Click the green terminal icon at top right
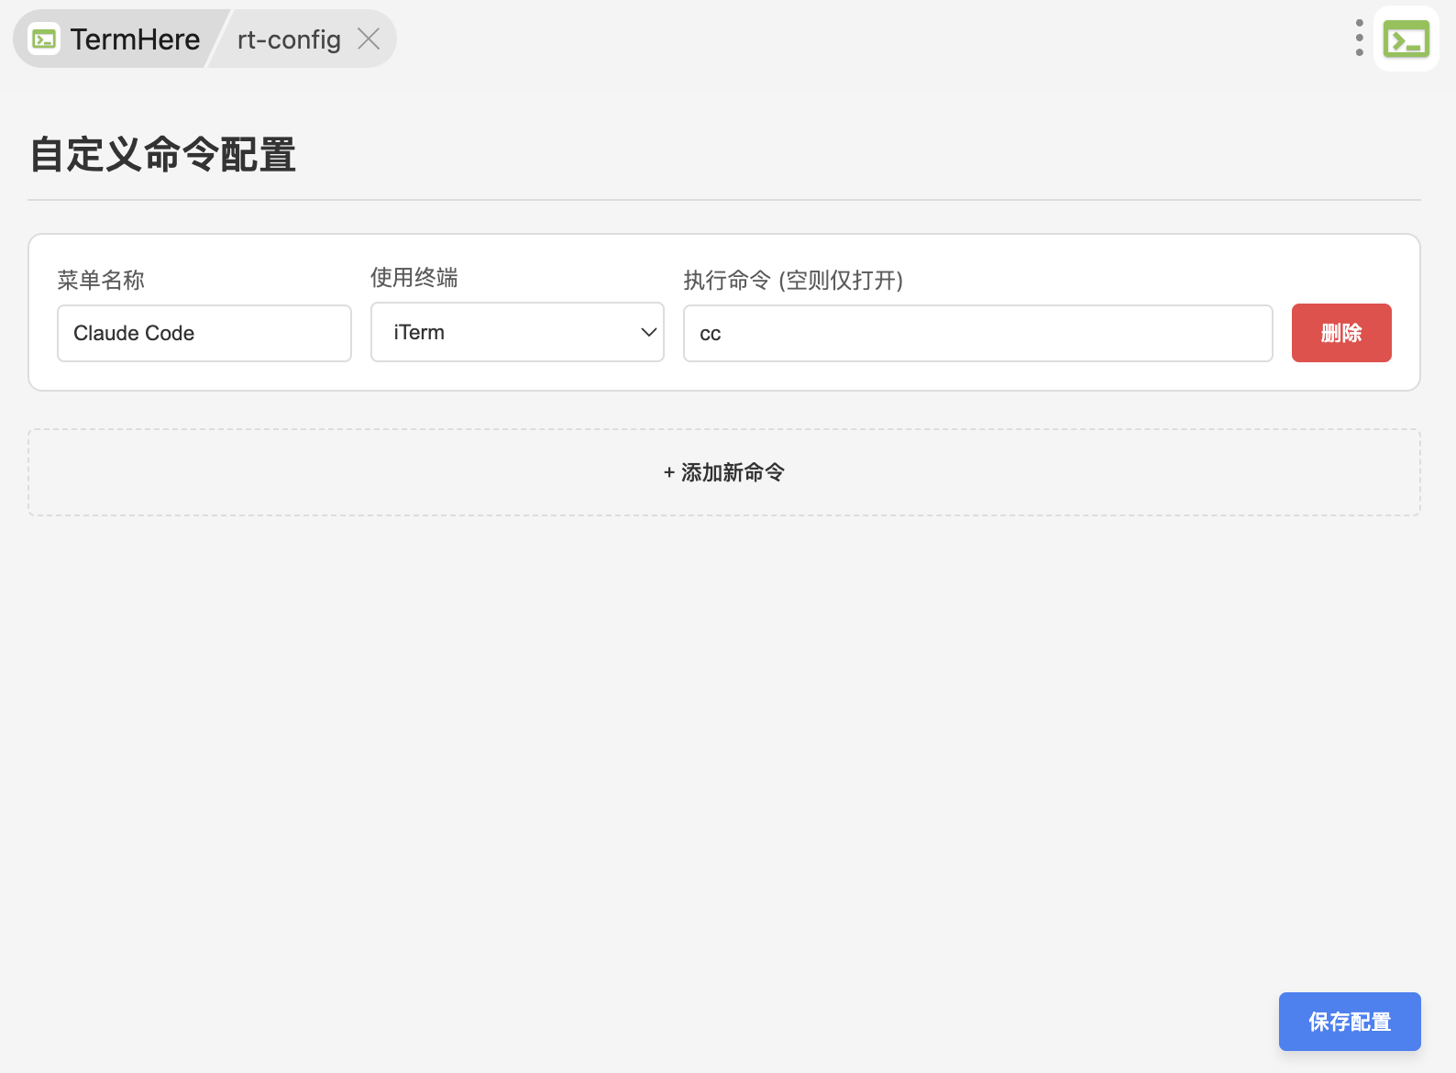This screenshot has height=1073, width=1456. coord(1406,39)
